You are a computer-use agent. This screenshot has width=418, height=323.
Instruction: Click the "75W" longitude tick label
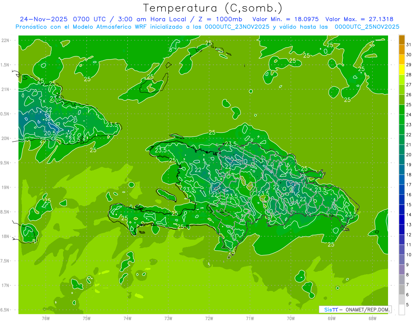tap(87, 318)
